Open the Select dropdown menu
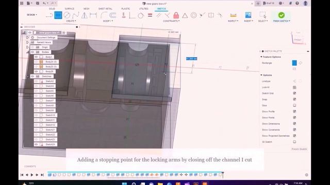This screenshot has height=185, width=330. [263, 21]
